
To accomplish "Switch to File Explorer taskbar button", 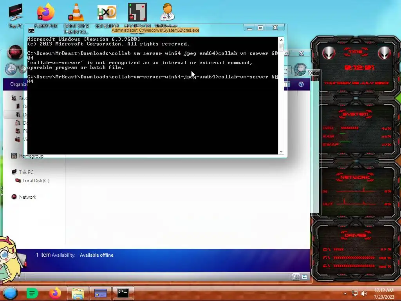I will pos(78,293).
